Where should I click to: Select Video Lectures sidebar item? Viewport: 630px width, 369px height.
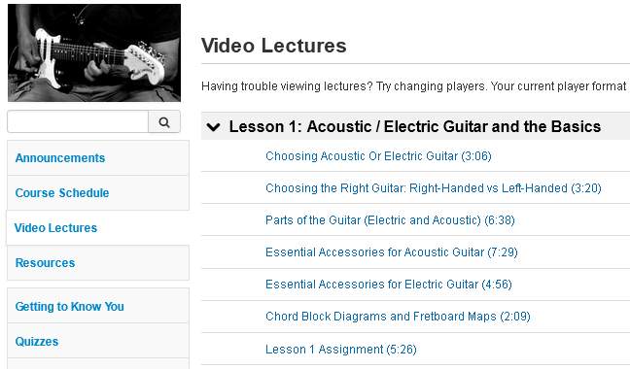(x=55, y=228)
